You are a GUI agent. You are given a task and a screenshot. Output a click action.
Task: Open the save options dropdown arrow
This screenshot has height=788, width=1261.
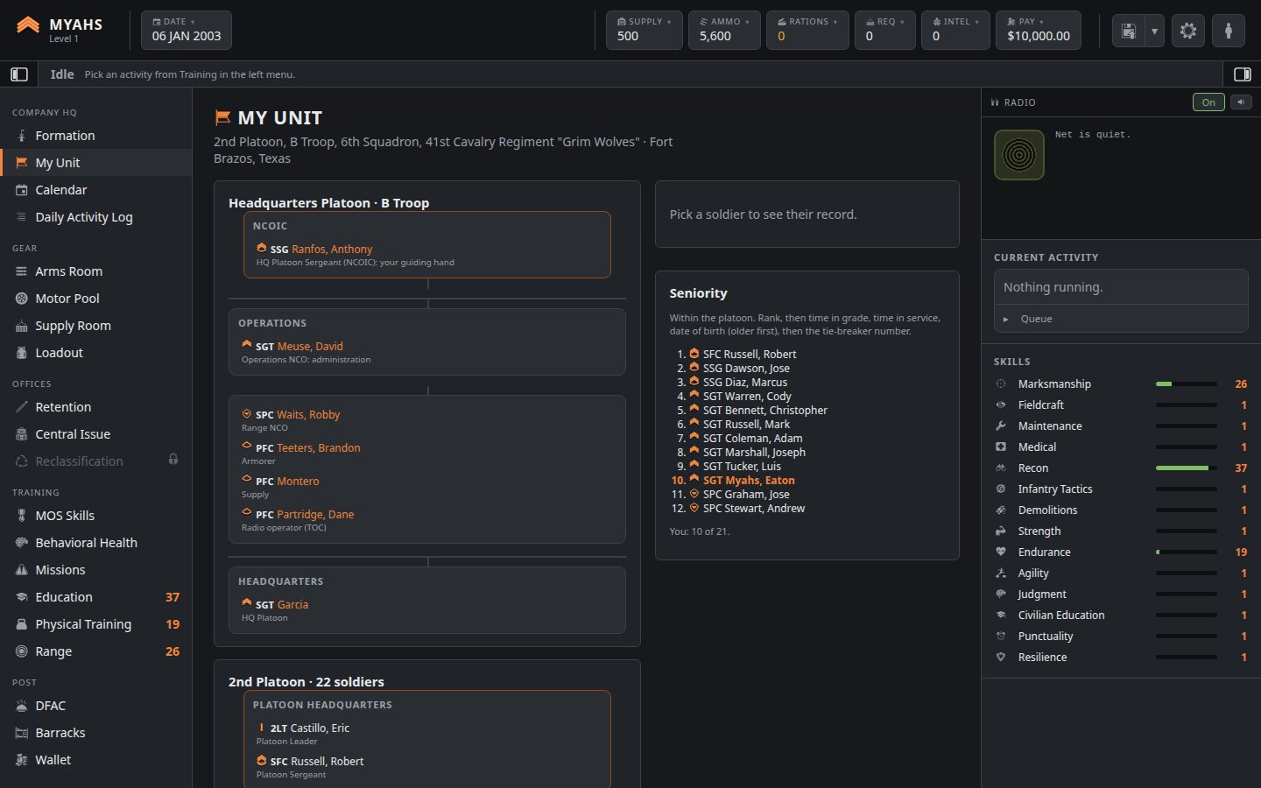[1154, 31]
